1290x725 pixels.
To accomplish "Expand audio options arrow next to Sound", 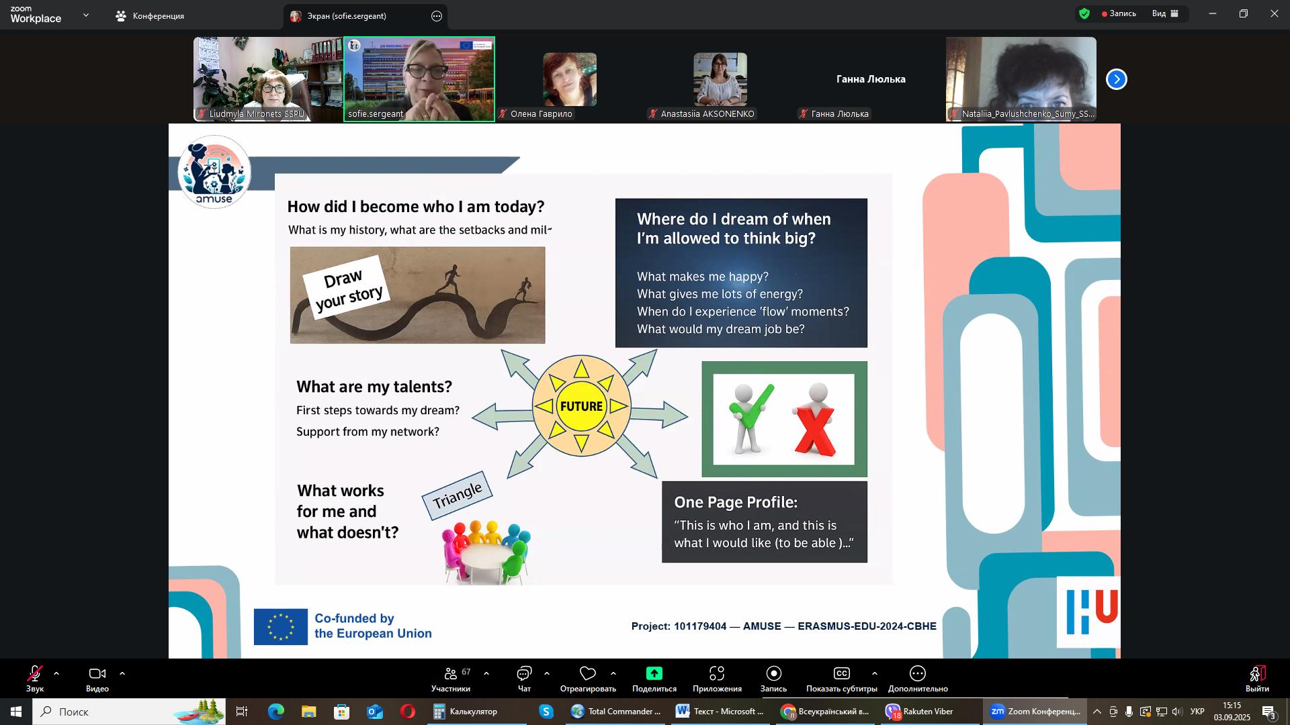I will [x=56, y=673].
